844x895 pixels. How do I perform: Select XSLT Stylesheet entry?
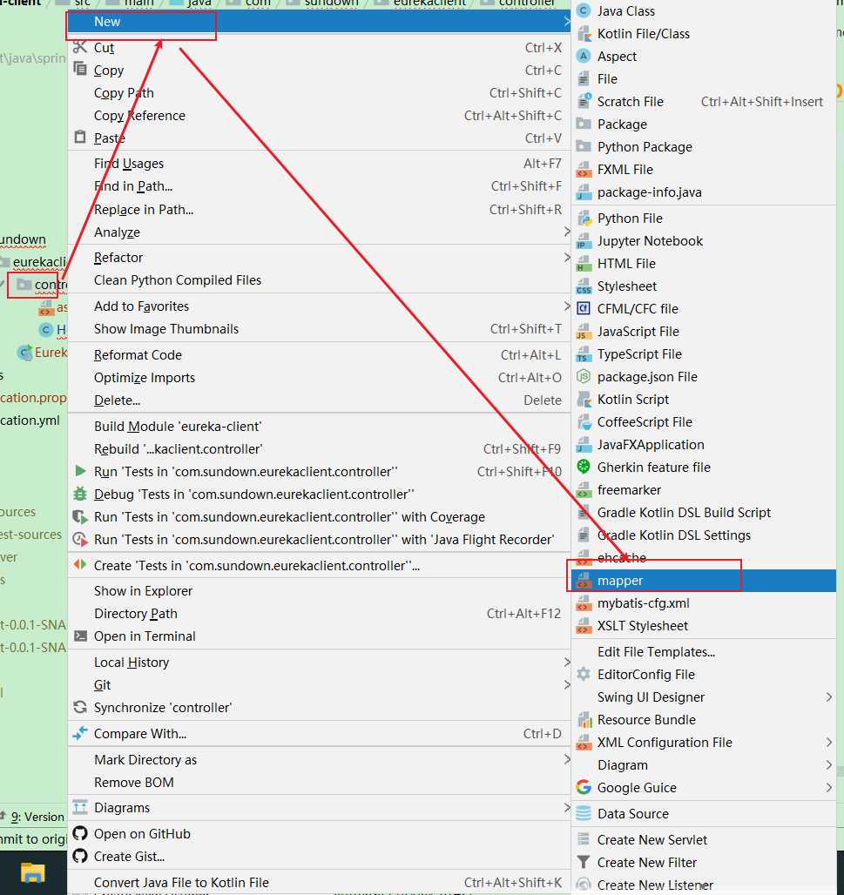[704, 626]
